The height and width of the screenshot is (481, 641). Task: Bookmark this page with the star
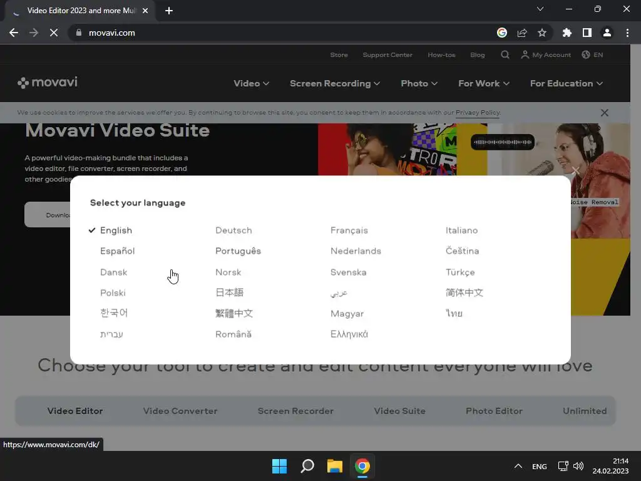tap(542, 33)
